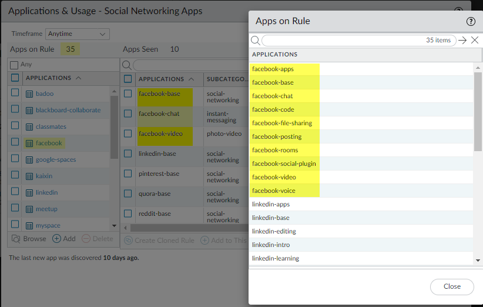Select facebook-posting in the applications list
This screenshot has height=307, width=483.
coord(277,136)
